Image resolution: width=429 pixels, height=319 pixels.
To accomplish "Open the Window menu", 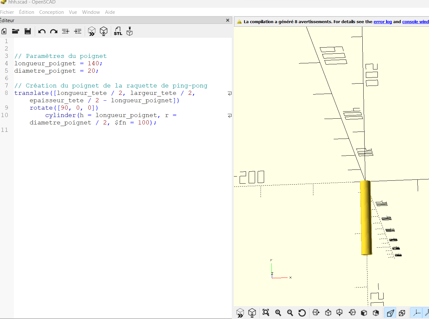I will pos(91,12).
